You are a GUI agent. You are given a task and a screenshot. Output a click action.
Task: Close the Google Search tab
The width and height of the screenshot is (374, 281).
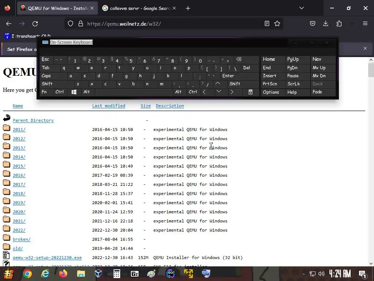tap(174, 8)
